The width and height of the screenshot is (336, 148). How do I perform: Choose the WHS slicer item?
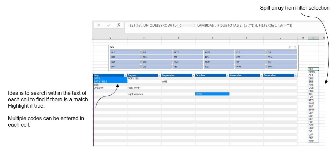281,67
